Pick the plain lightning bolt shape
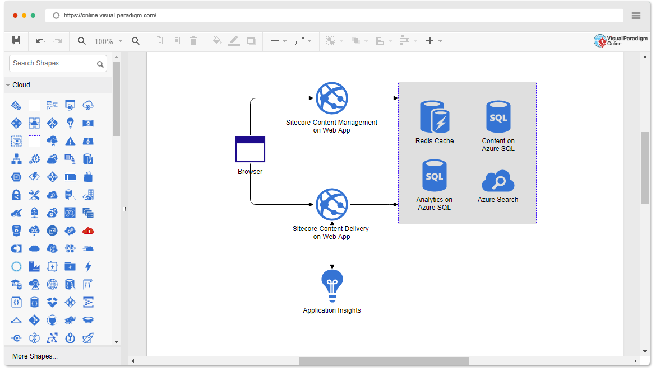The height and width of the screenshot is (372, 656). [88, 266]
